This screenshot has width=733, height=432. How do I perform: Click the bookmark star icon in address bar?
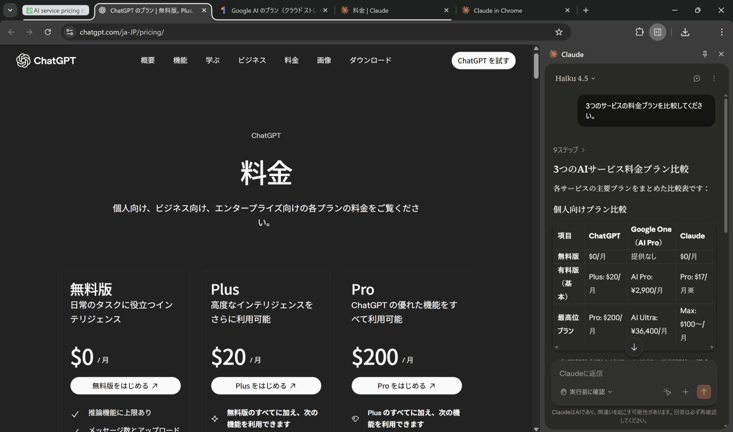pyautogui.click(x=559, y=32)
